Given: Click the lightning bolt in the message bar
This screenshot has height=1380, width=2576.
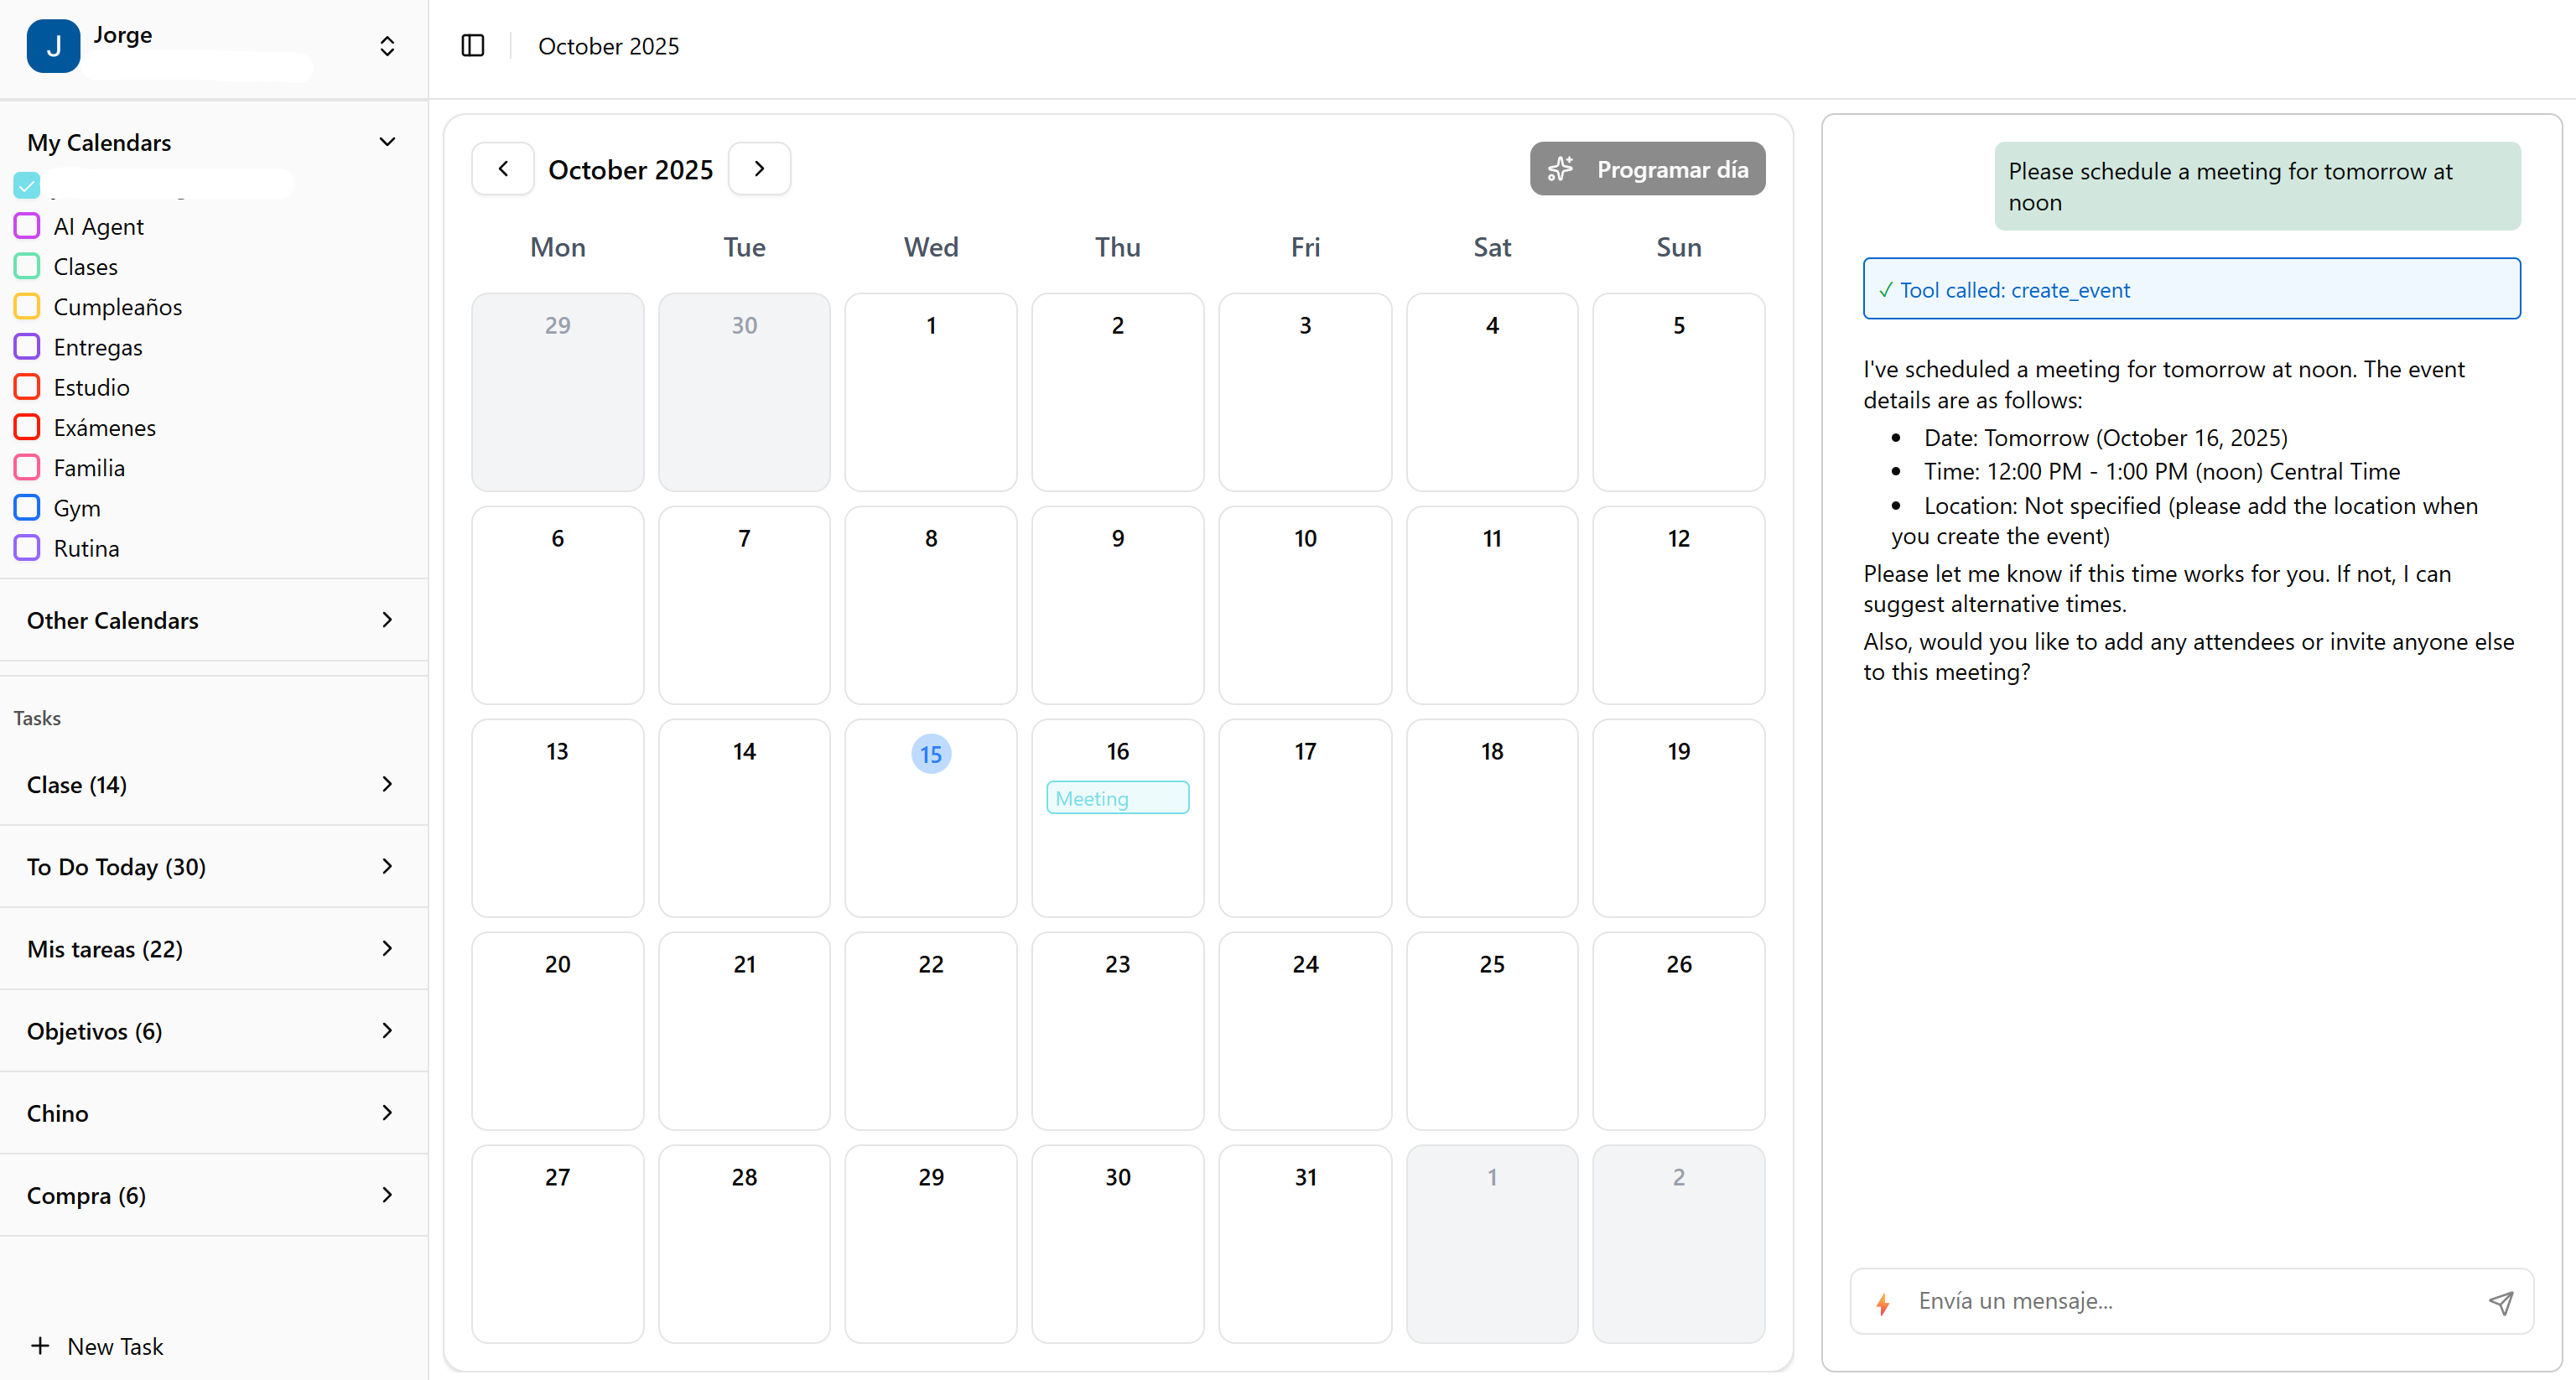Looking at the screenshot, I should [x=1884, y=1304].
